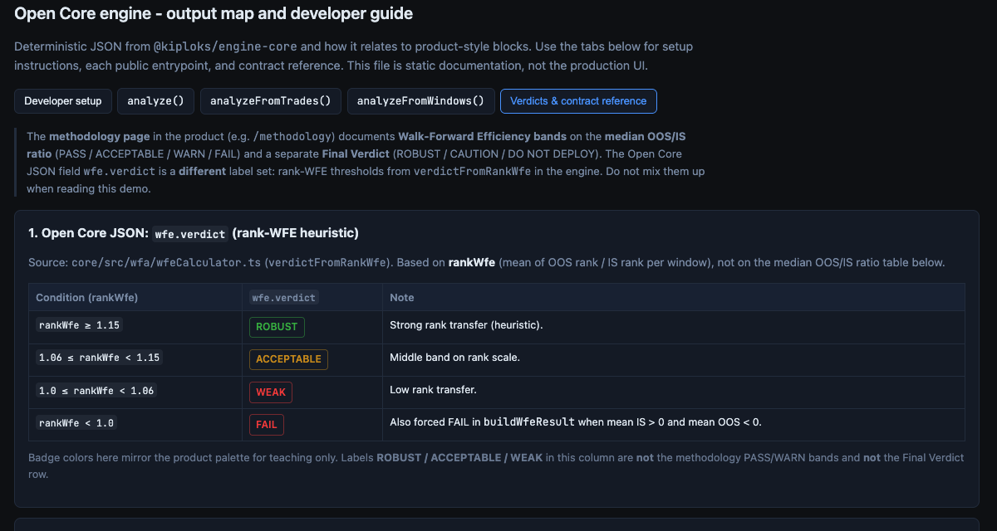Click the '1.0 ≤ rankWfe < 1.06' condition

[x=96, y=390]
